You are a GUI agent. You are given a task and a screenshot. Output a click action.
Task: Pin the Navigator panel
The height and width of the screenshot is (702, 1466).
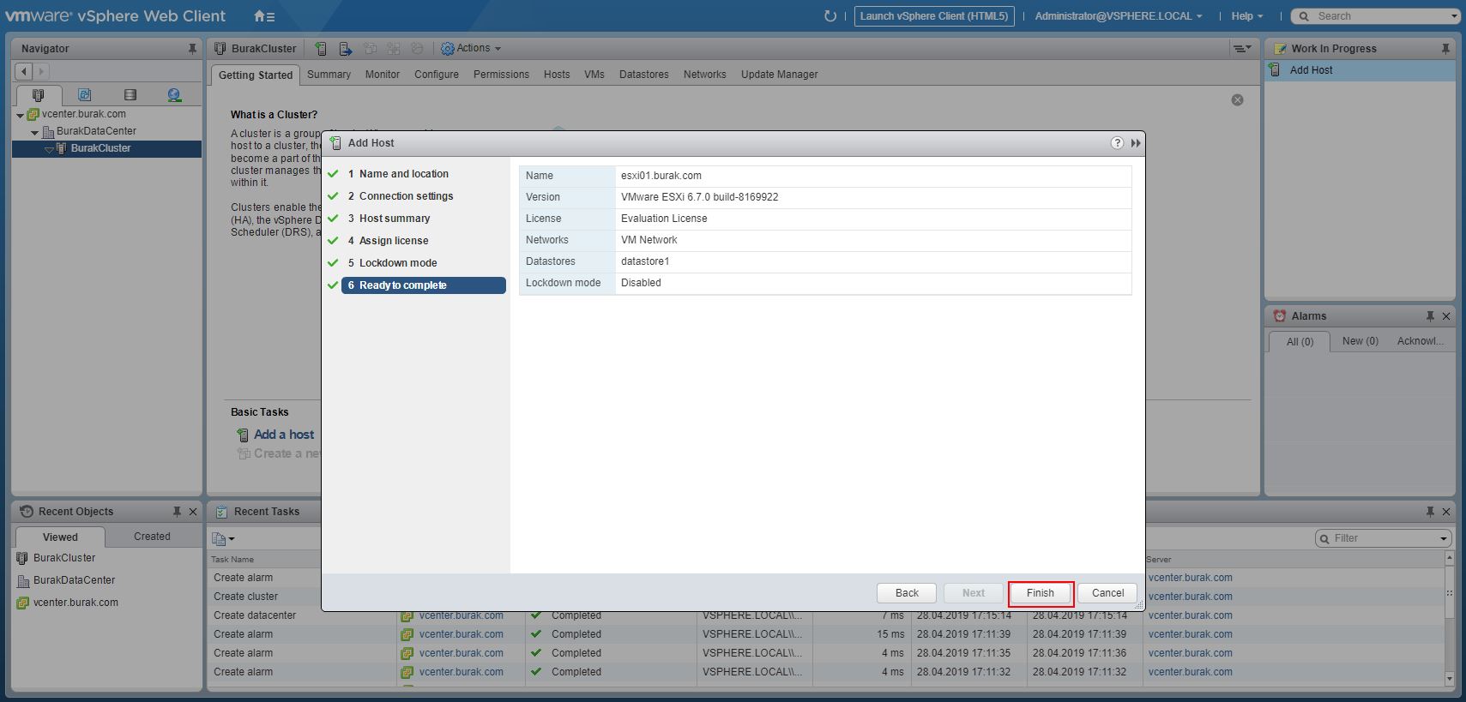coord(192,49)
